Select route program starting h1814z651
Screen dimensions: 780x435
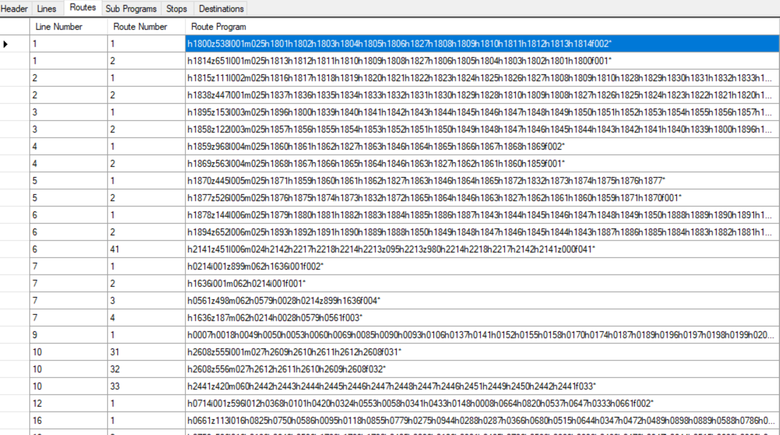pyautogui.click(x=483, y=61)
